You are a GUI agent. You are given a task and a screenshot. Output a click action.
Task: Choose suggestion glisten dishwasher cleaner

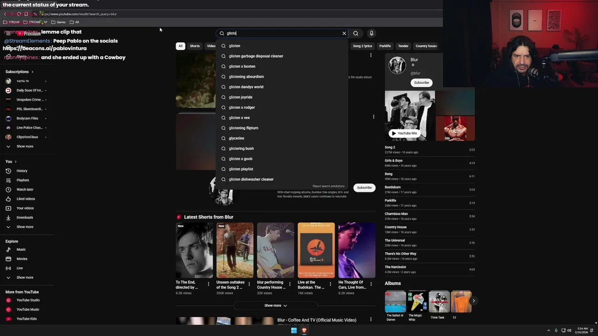282,179
